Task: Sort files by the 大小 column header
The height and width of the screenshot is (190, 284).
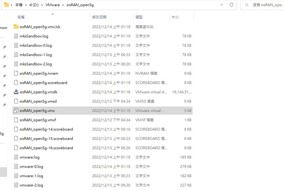Action: 175,17
